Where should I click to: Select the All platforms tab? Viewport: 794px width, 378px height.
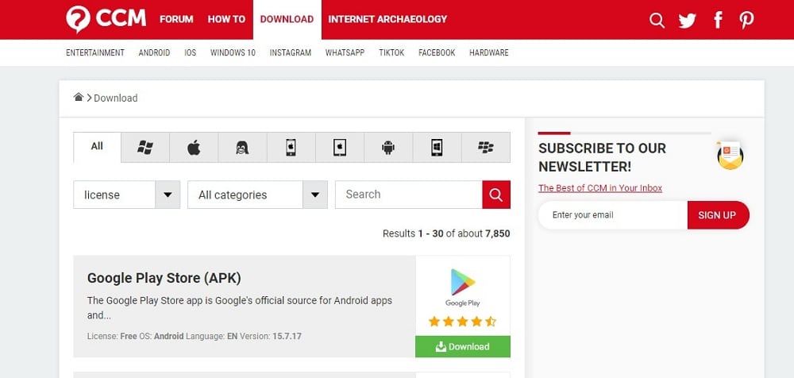(x=97, y=147)
